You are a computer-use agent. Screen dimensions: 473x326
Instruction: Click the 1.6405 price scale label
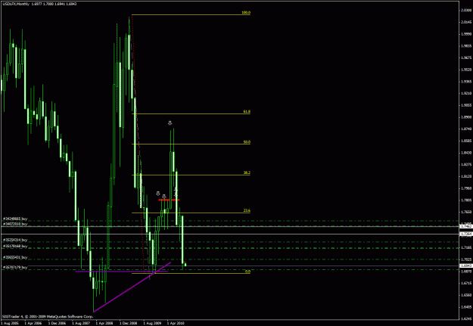click(466, 307)
